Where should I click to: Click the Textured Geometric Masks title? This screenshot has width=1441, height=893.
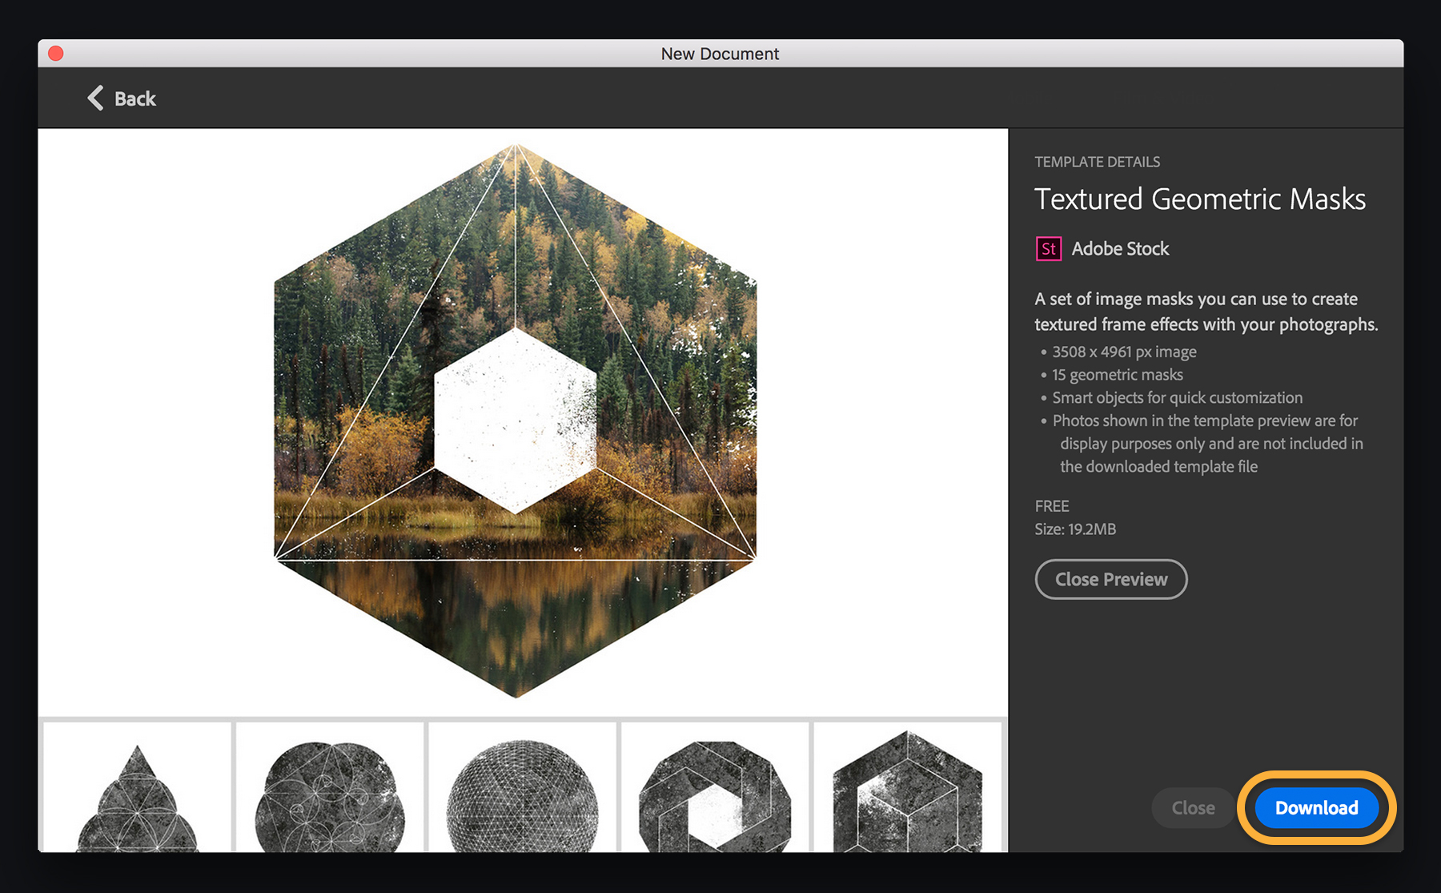point(1199,199)
